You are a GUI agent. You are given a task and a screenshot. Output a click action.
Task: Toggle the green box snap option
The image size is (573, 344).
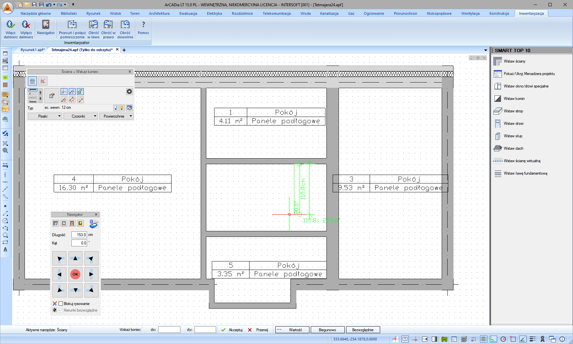pos(80,92)
